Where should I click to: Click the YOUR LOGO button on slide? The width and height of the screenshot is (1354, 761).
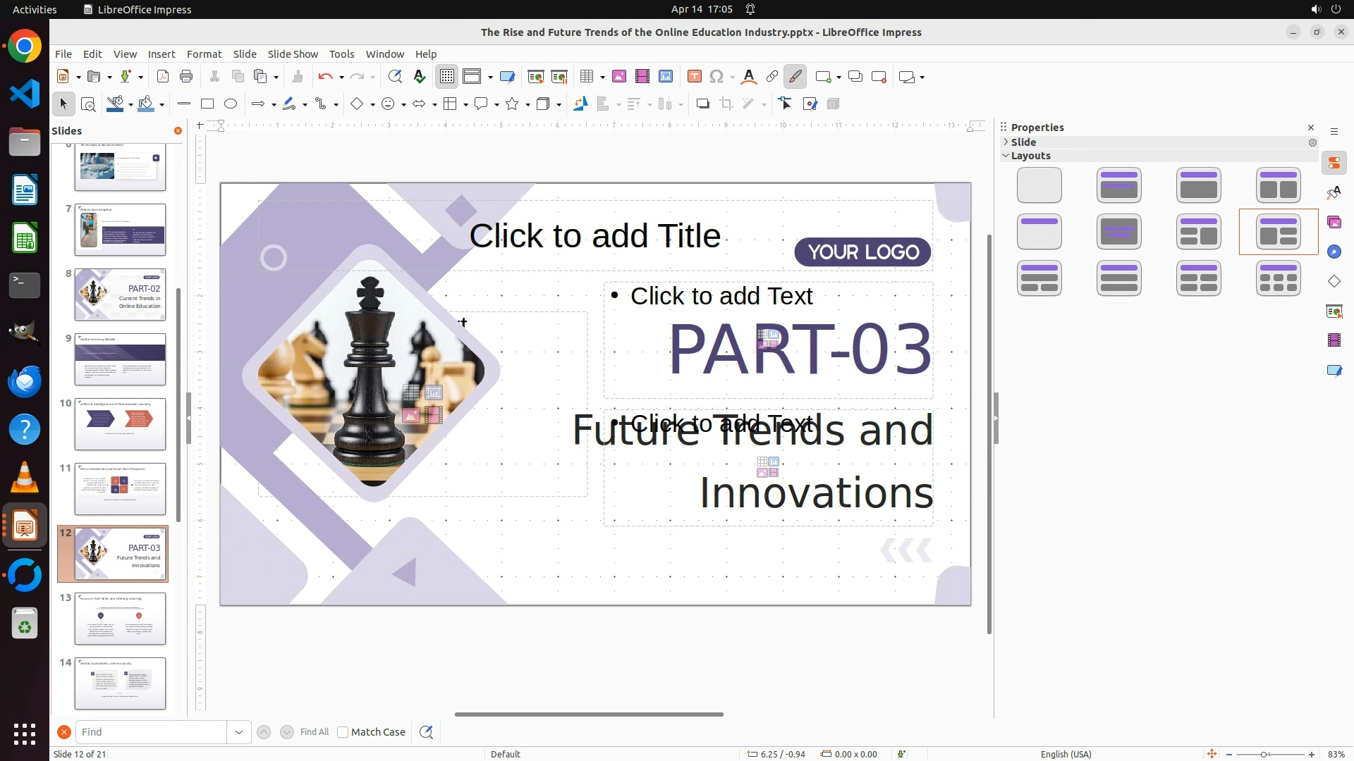click(x=863, y=252)
